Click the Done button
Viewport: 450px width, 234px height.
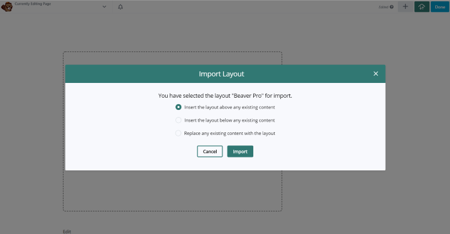(x=440, y=7)
